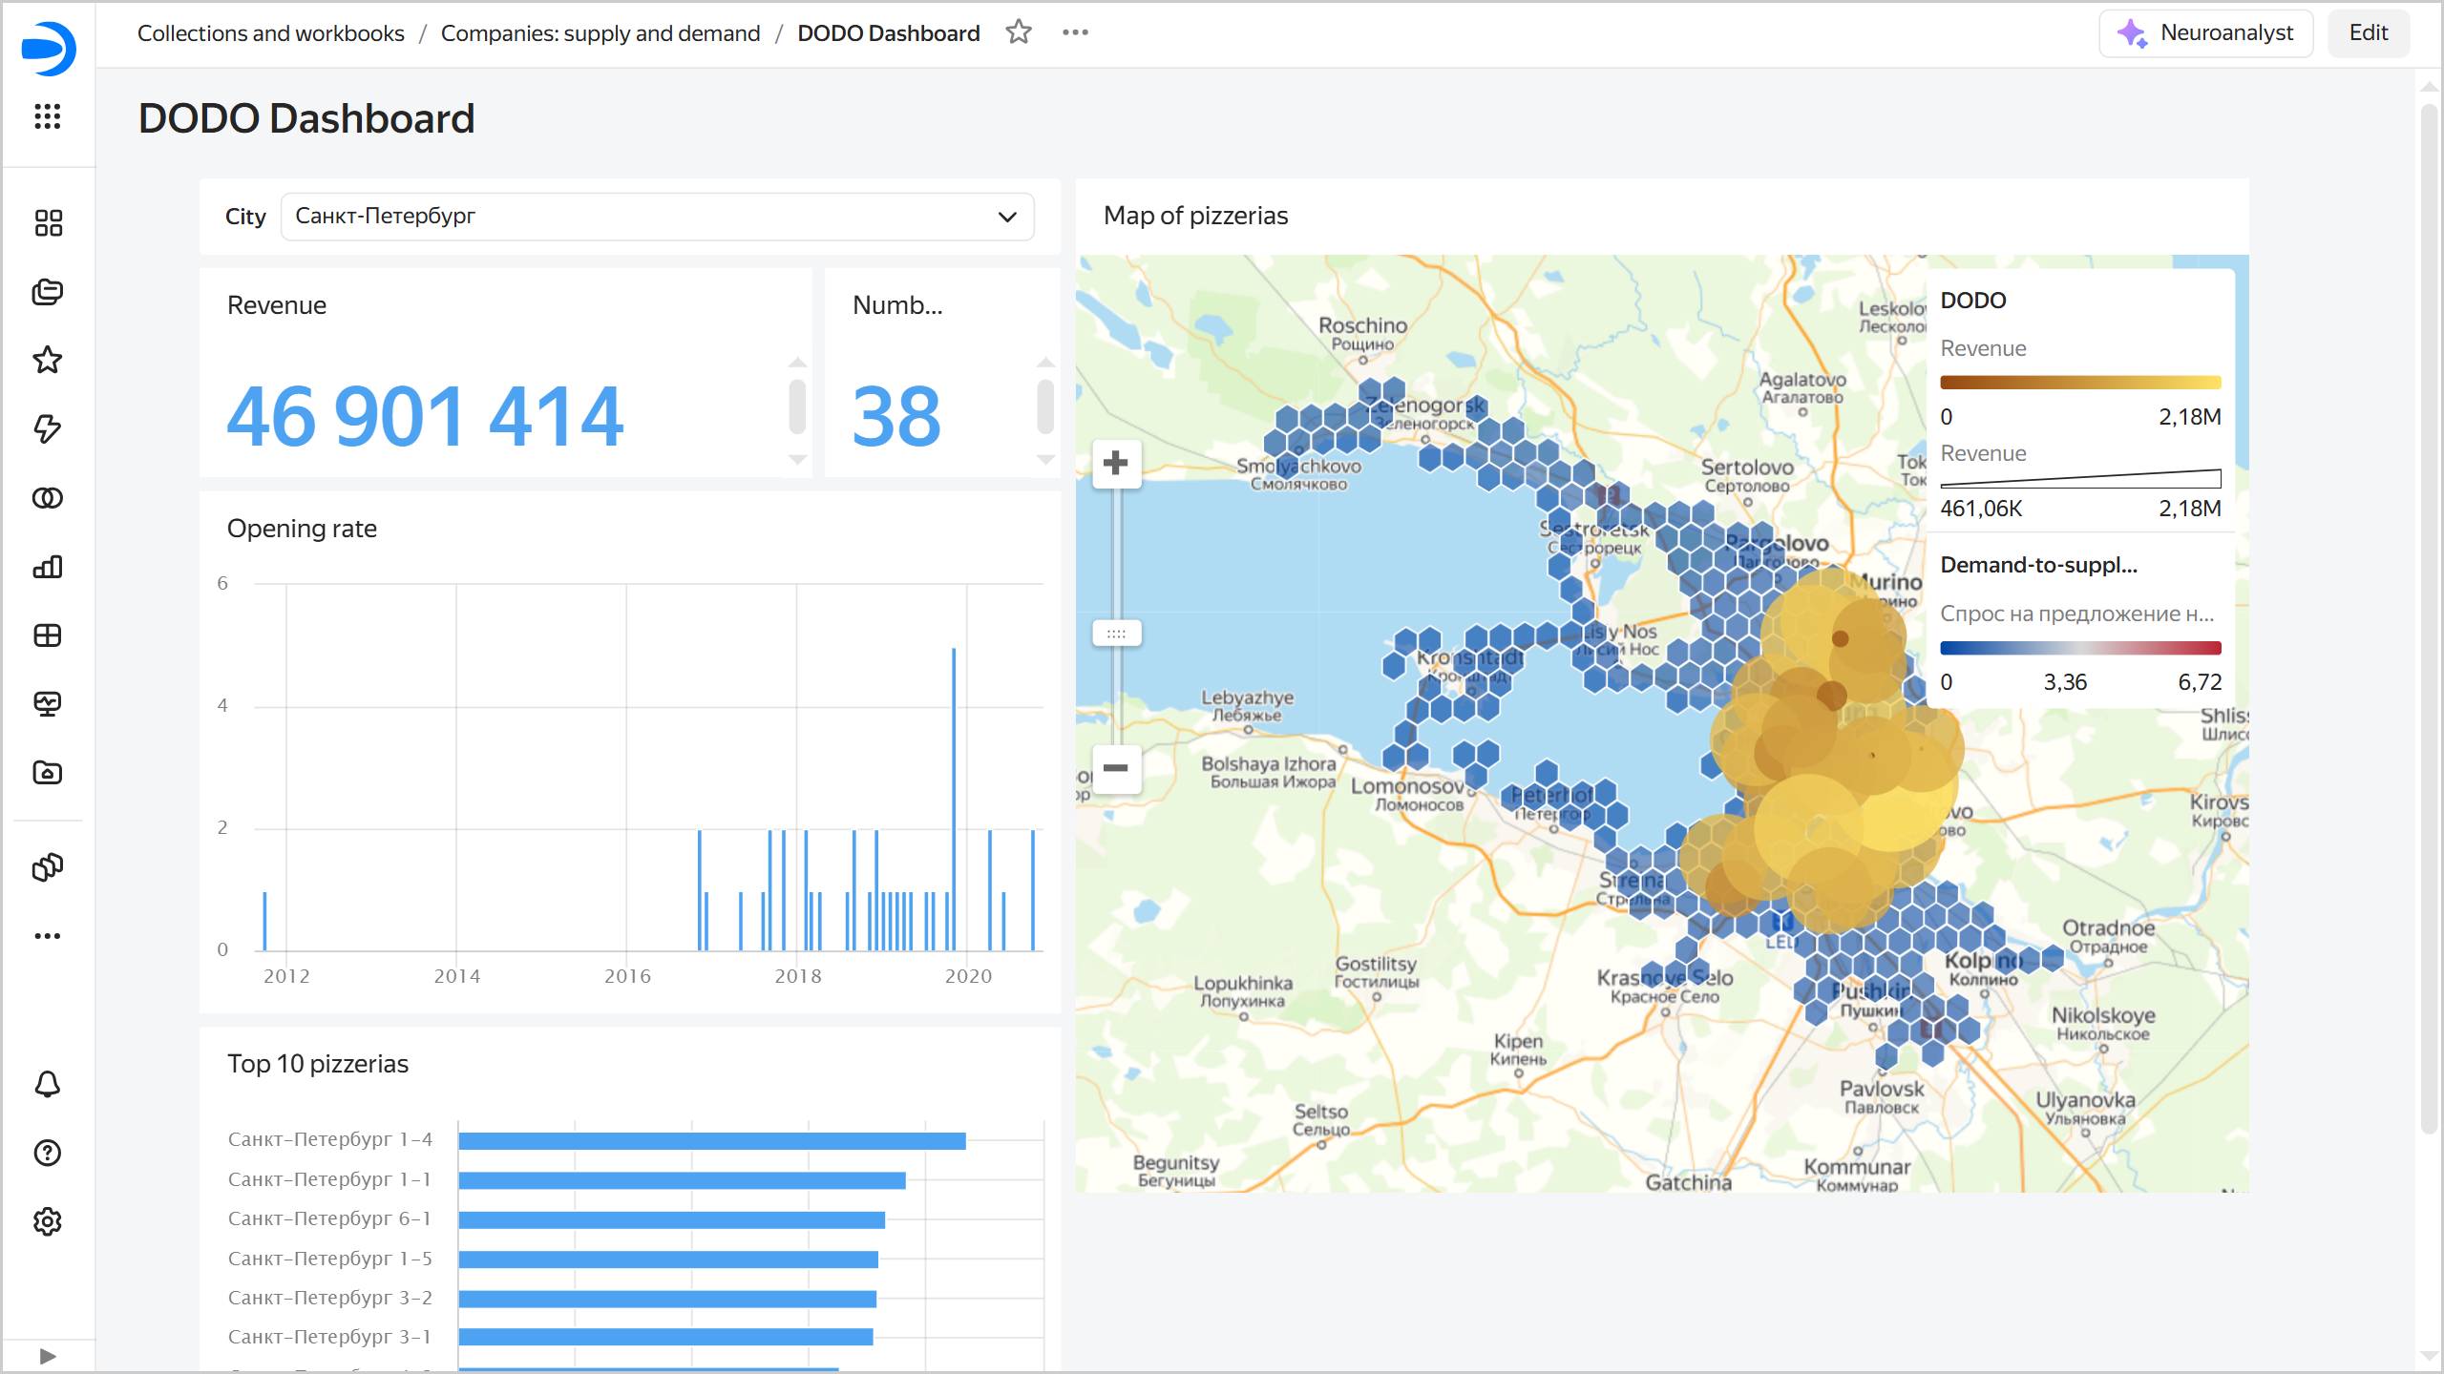Click the Datasets icon in the sidebar
The height and width of the screenshot is (1374, 2444).
48,497
